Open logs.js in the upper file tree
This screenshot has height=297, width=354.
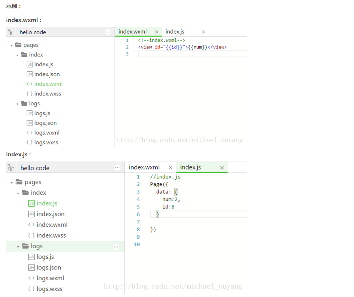point(42,113)
